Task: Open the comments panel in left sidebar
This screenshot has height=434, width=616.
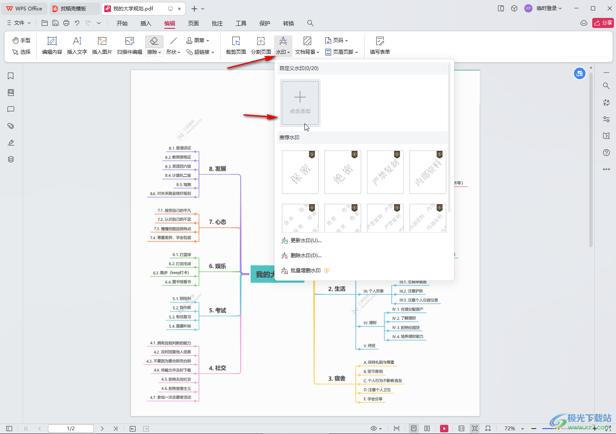Action: click(11, 109)
